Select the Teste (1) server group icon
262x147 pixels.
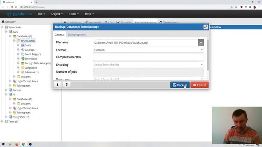point(7,122)
